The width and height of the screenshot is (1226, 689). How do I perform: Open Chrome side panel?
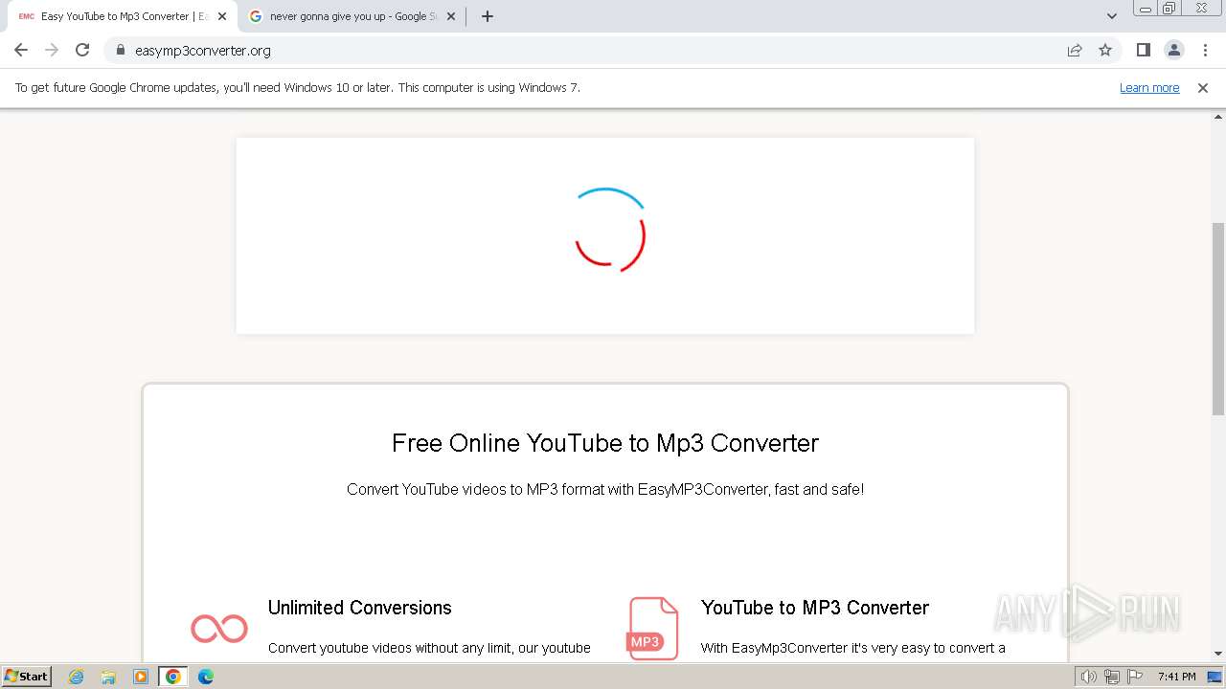tap(1143, 50)
